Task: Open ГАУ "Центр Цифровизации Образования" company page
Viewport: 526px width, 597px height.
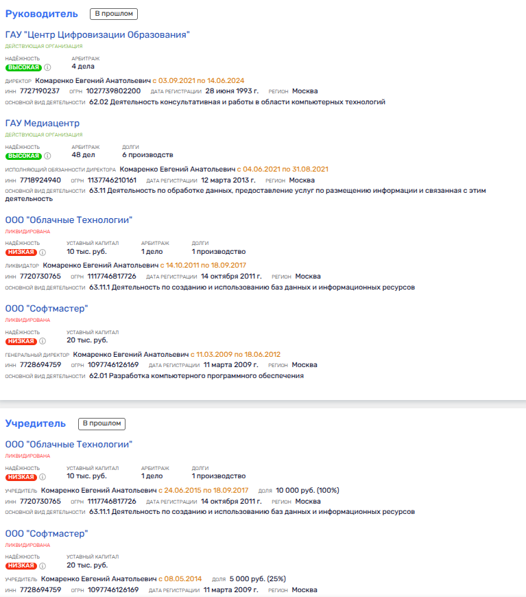Action: (x=97, y=35)
